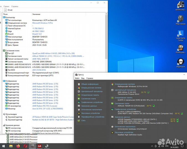Open the notification center icon
The height and width of the screenshot is (149, 187).
(x=182, y=146)
